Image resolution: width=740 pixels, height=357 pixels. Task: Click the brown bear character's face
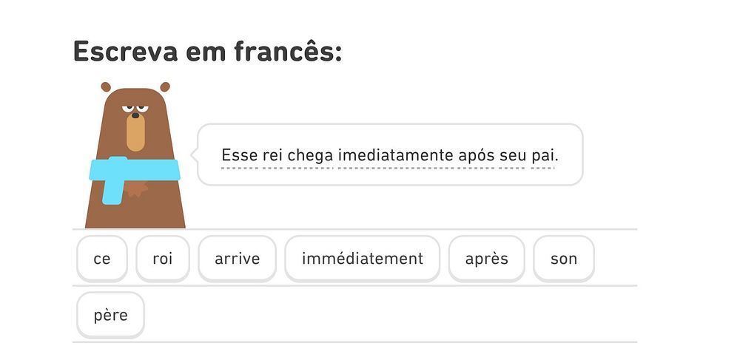tap(135, 122)
